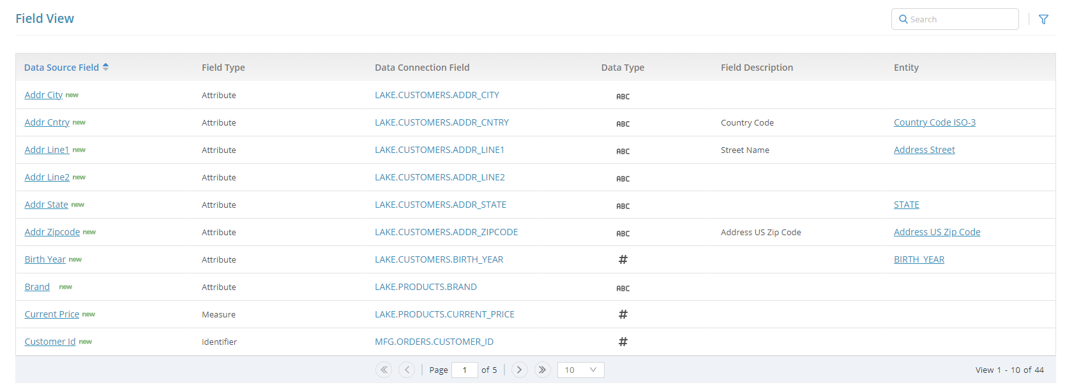Select LAKE.CUSTOMERS.ADDR_STATE connection field
Screen dimensions: 1081x392
click(x=441, y=205)
